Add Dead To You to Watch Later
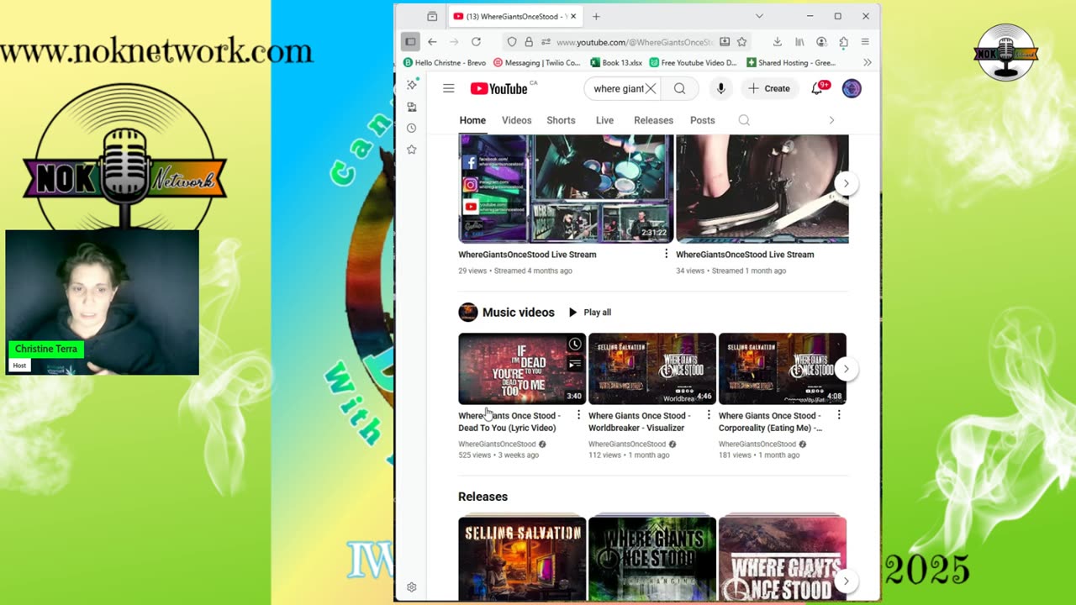 (574, 345)
